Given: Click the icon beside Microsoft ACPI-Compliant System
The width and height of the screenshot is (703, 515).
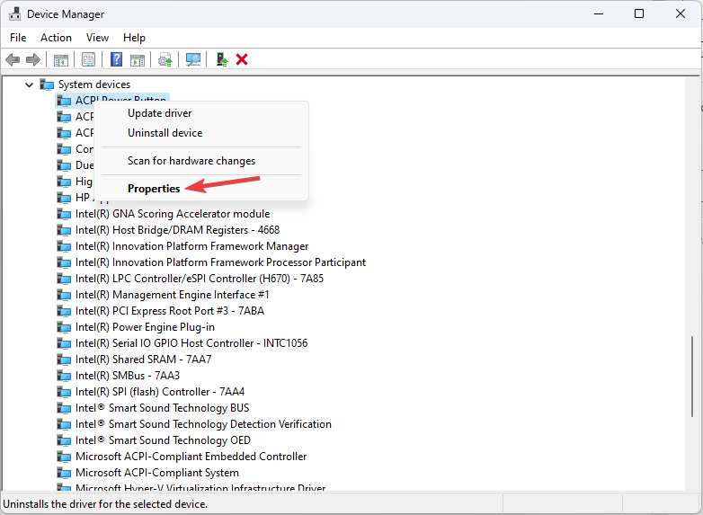Looking at the screenshot, I should click(64, 473).
